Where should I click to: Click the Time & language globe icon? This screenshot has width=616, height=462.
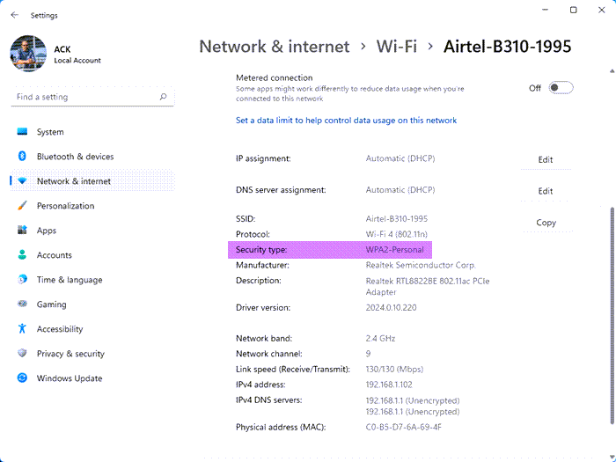[x=22, y=280]
